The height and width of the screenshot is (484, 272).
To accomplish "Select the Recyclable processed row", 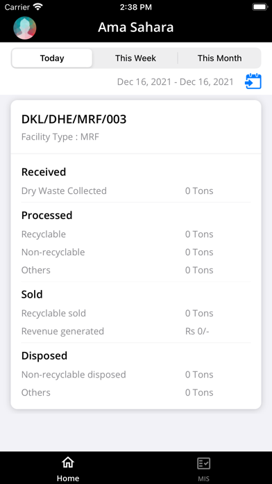I will coord(136,234).
